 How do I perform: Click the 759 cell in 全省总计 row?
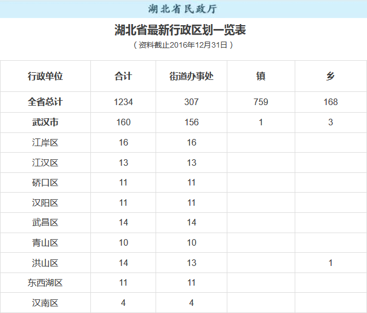point(261,102)
